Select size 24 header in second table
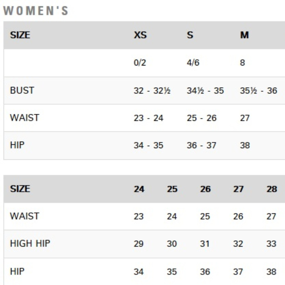 (139, 189)
